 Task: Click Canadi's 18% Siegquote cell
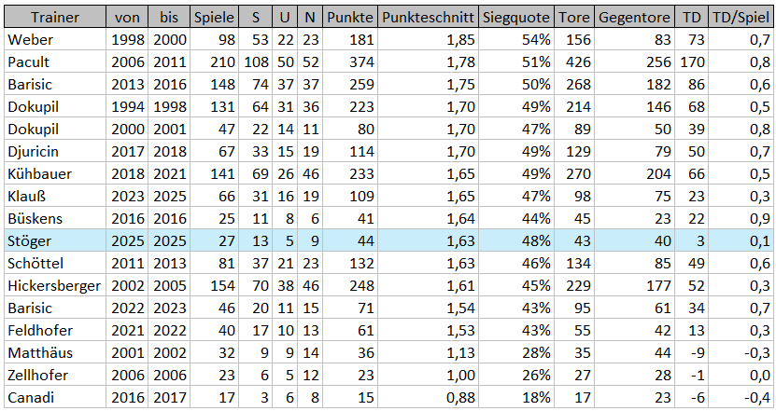[x=518, y=398]
